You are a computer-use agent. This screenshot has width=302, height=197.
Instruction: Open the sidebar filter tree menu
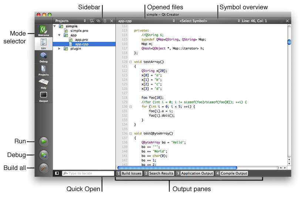pos(92,21)
